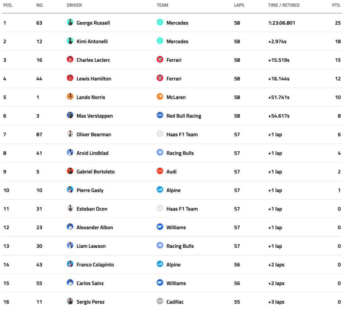The height and width of the screenshot is (310, 346).
Task: Click the TIME / RETIRED column header
Action: (283, 5)
